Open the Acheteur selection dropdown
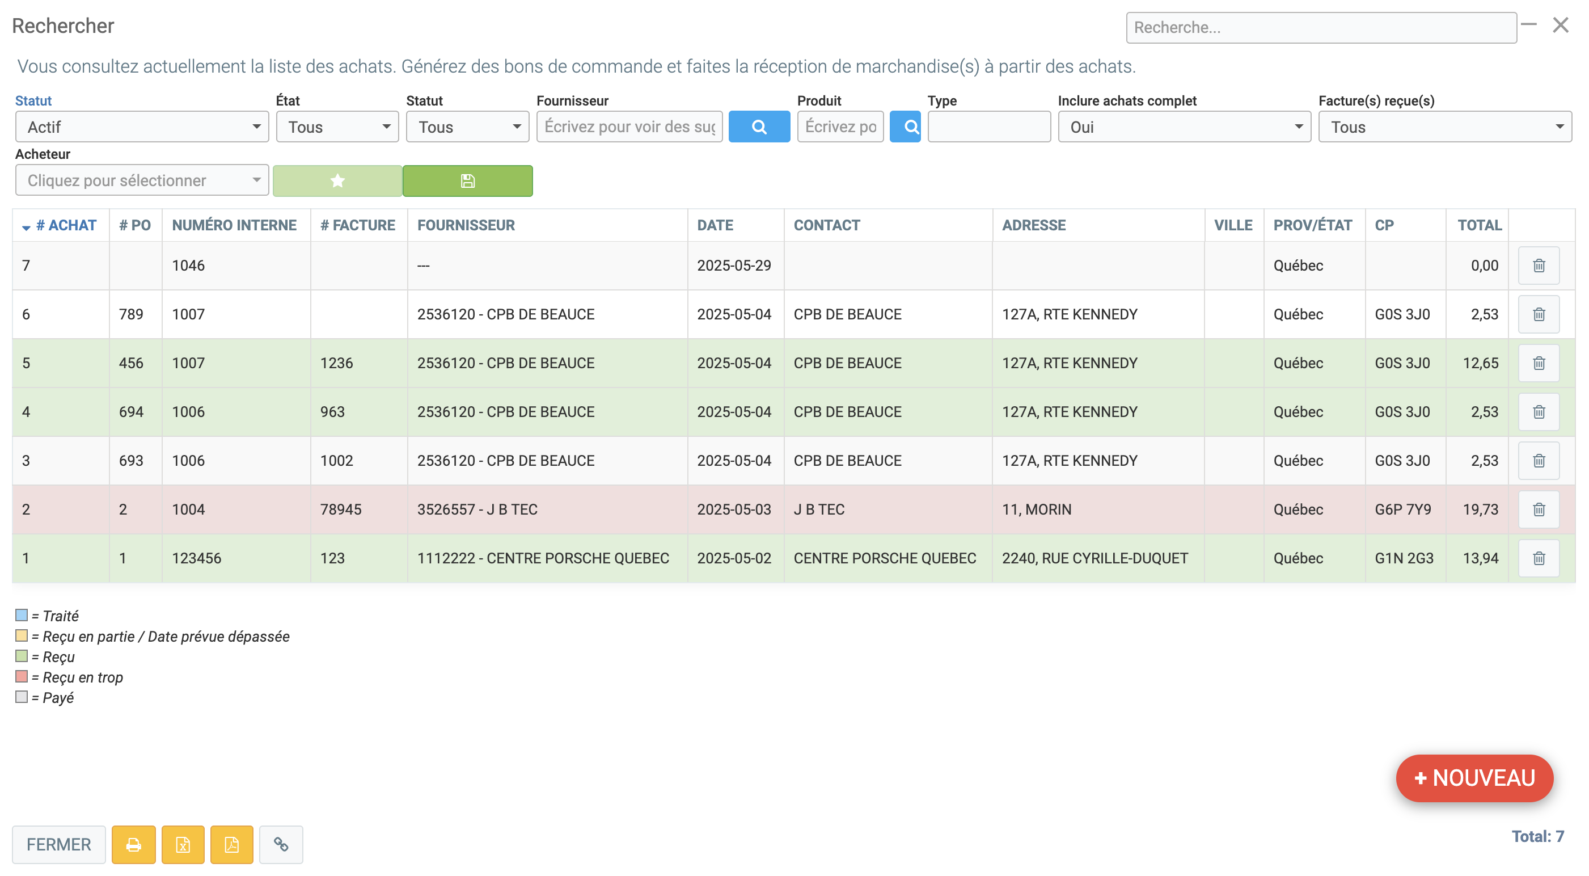The image size is (1589, 876). point(142,180)
